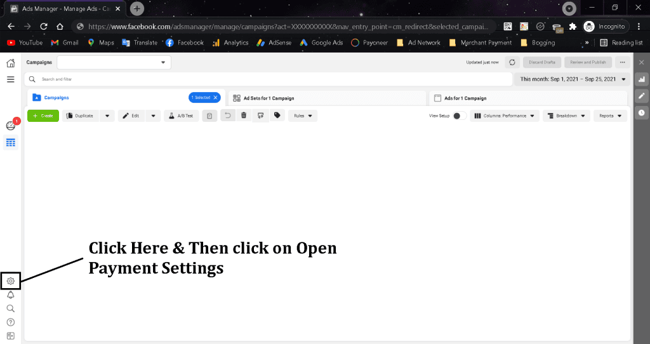650x344 pixels.
Task: Click the sidebar search magnifier icon
Action: click(x=11, y=308)
